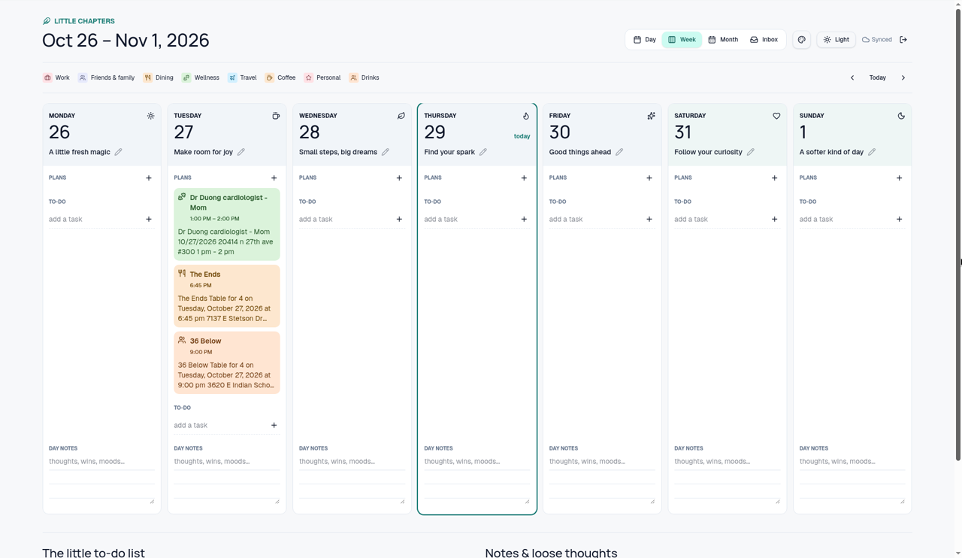
Task: Go to previous week with left chevron
Action: [852, 77]
